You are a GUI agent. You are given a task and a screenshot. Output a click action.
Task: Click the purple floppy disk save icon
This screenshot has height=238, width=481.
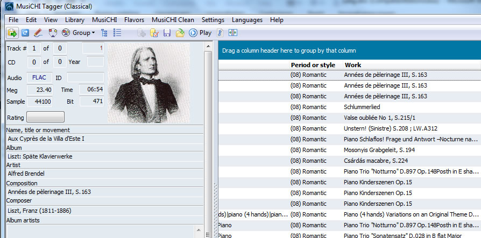point(167,33)
